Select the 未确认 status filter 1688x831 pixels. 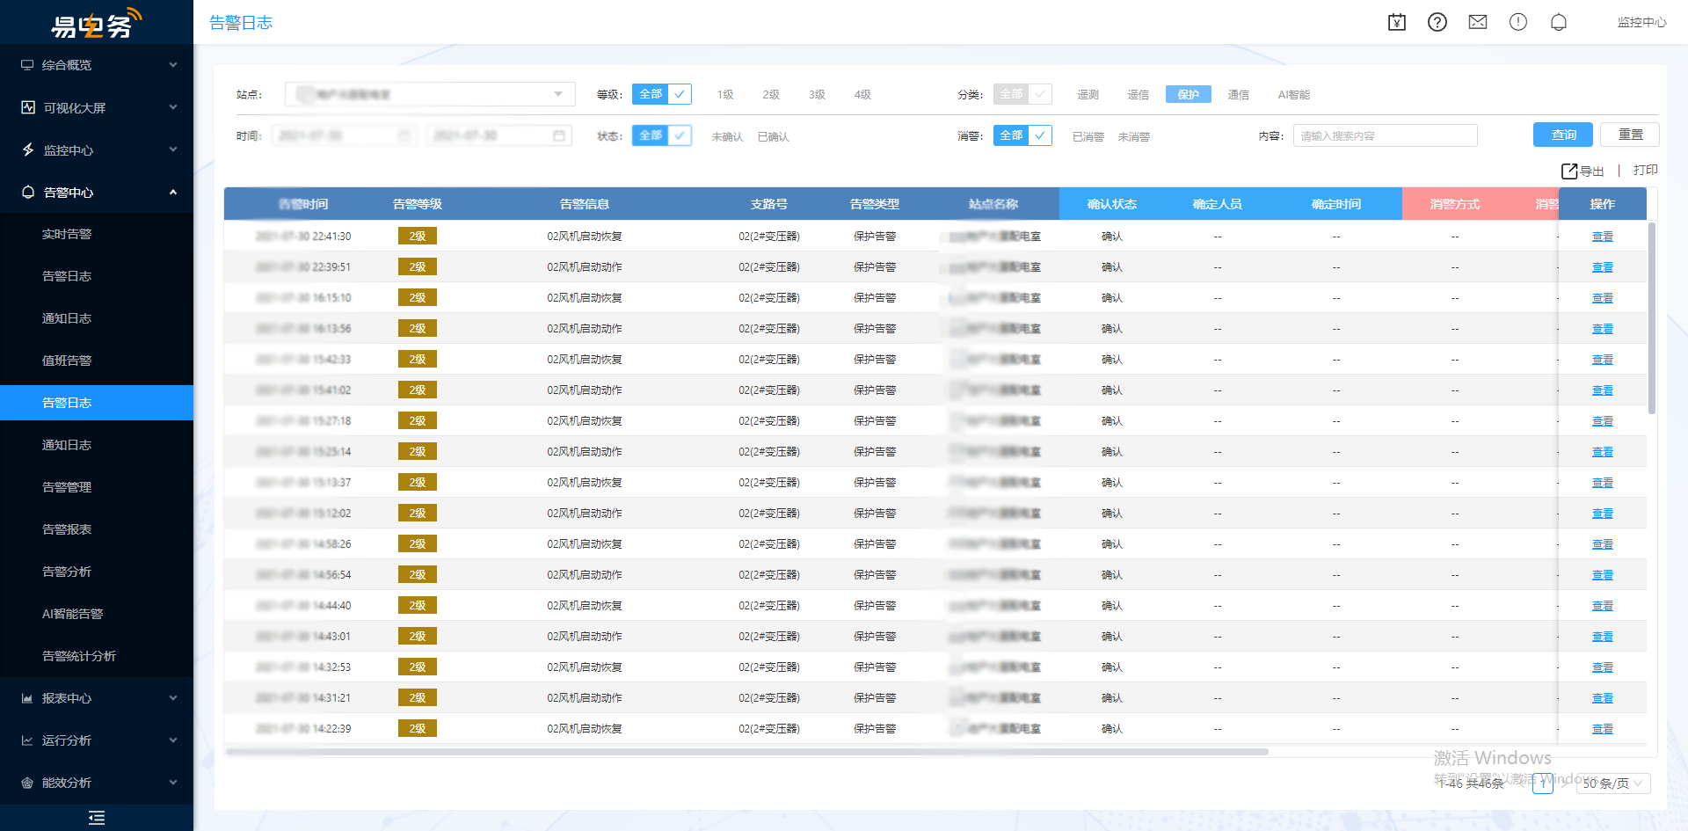click(x=726, y=136)
